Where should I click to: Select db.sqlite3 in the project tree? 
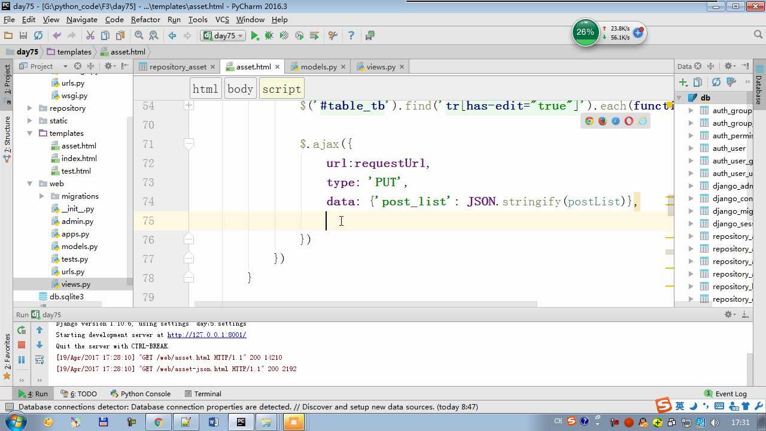(66, 297)
